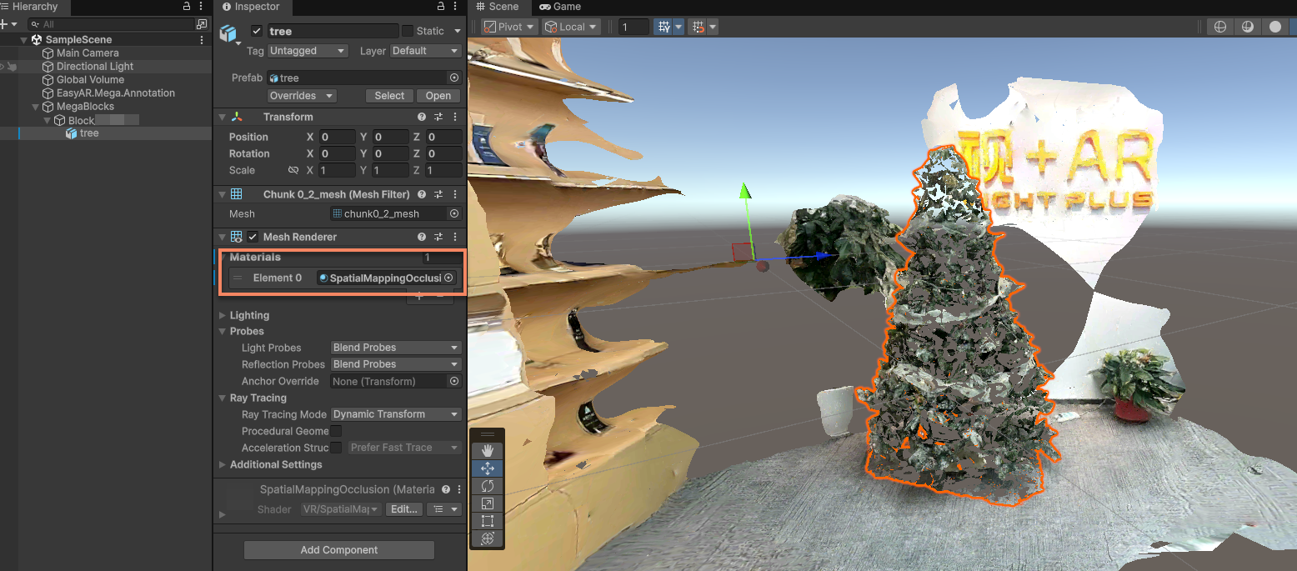Click the scene view lighting globe icon
Screen dimensions: 1297x571
tap(1219, 27)
